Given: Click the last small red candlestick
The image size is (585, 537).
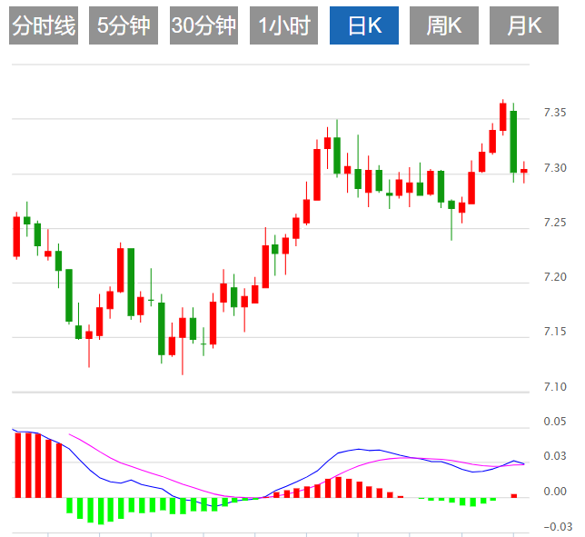Looking at the screenshot, I should pos(524,171).
